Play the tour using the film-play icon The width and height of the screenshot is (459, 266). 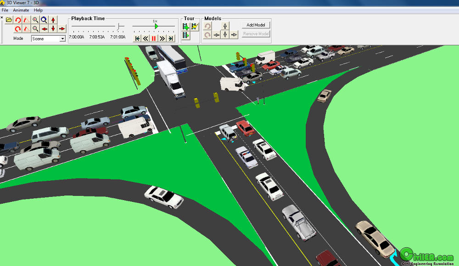[x=185, y=35]
